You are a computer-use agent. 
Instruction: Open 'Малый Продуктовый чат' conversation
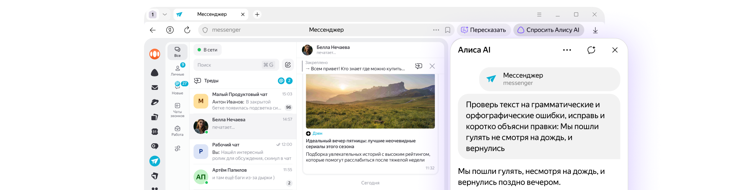tap(243, 101)
